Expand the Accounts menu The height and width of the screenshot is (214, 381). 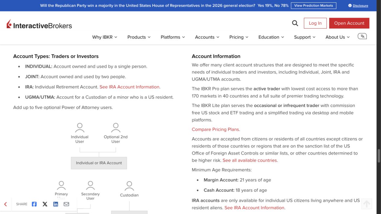(207, 37)
